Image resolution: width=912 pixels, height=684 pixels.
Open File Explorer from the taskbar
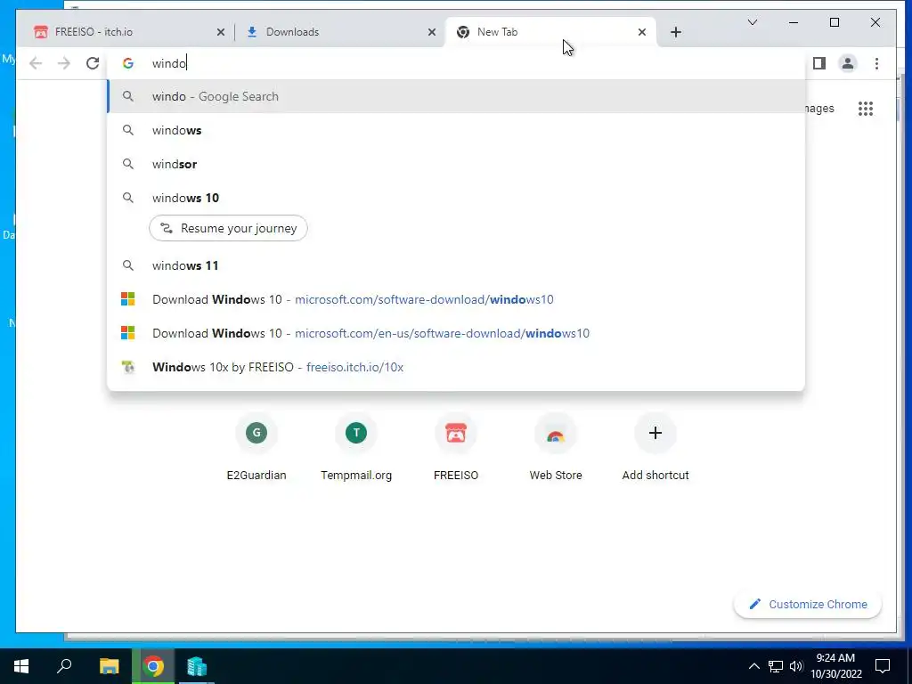coord(109,666)
